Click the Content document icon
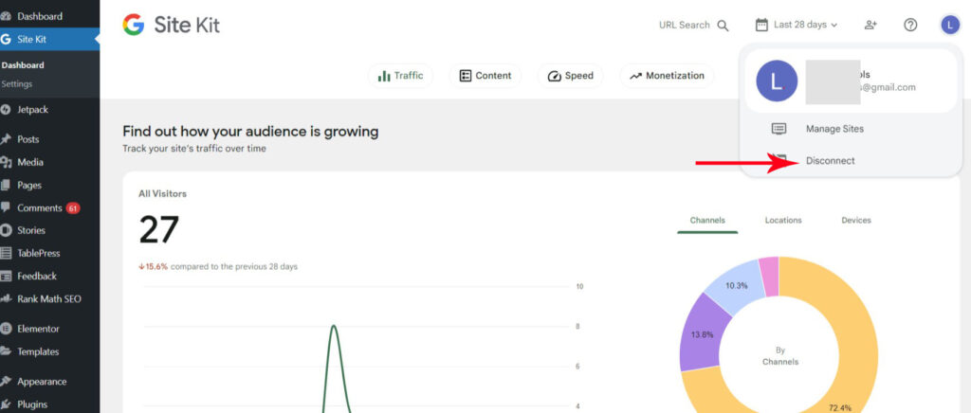The image size is (971, 413). 465,76
